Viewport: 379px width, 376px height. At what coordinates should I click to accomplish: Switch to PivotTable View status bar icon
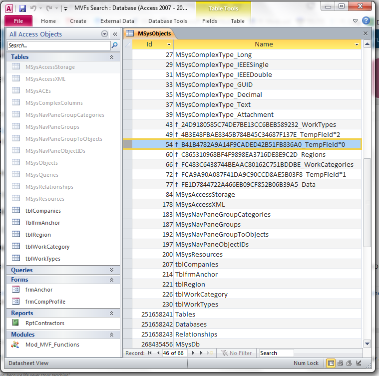[340, 363]
